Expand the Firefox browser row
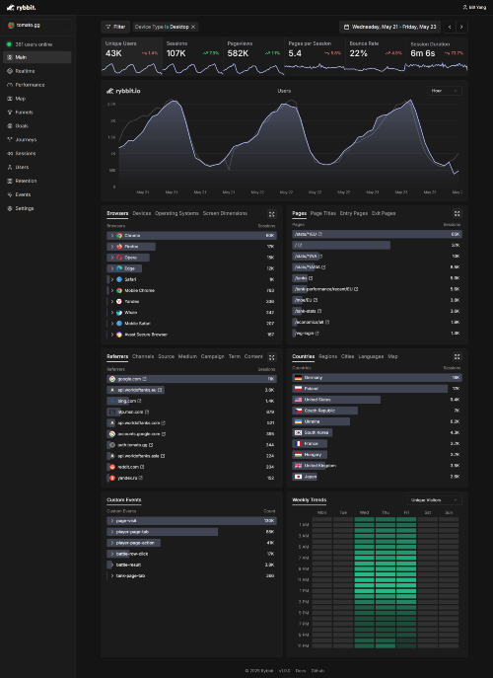493x678 pixels. tap(111, 247)
